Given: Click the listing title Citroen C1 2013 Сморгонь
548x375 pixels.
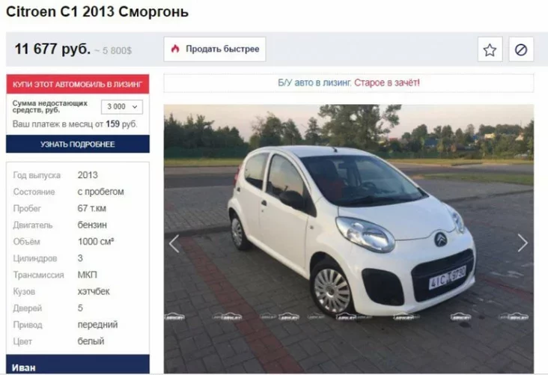Looking at the screenshot, I should (97, 12).
